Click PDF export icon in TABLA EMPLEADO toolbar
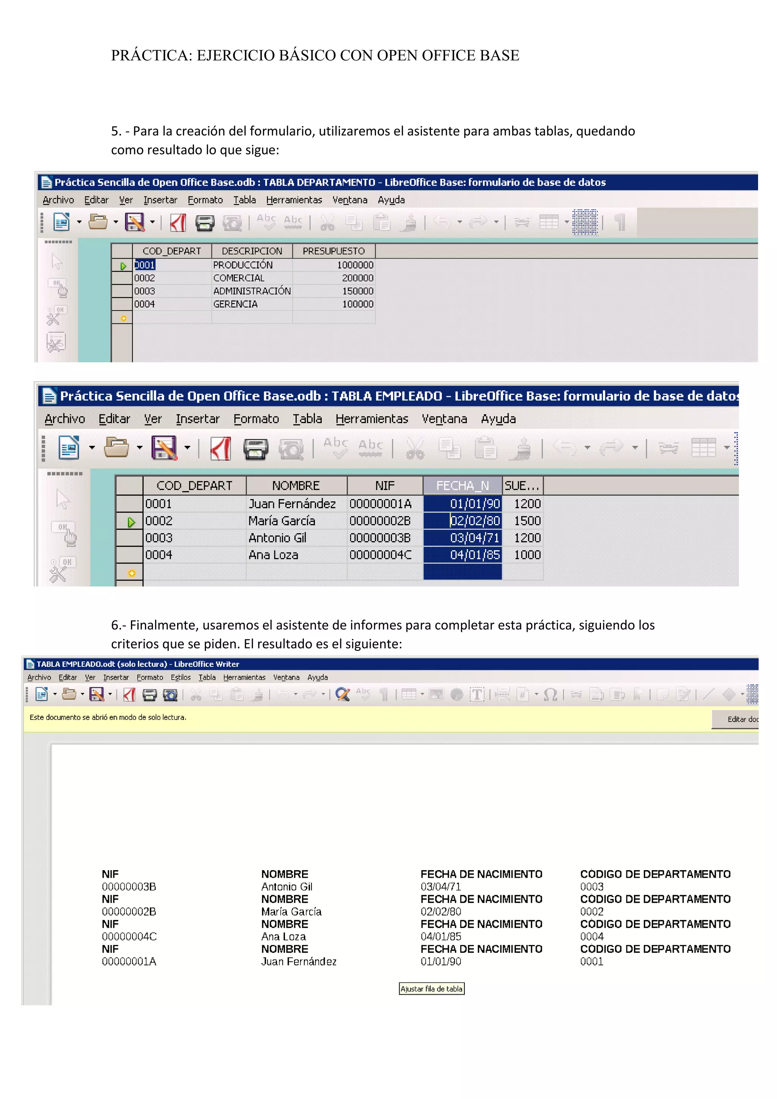777x1099 pixels. pos(220,449)
